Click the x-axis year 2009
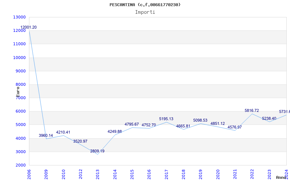The height and width of the screenshot is (181, 290). (46, 174)
